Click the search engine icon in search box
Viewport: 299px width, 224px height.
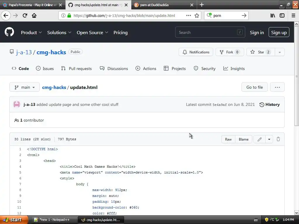209,15
